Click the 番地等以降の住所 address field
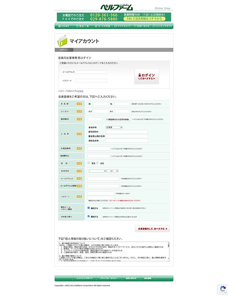This screenshot has height=296, width=228. (x=127, y=136)
